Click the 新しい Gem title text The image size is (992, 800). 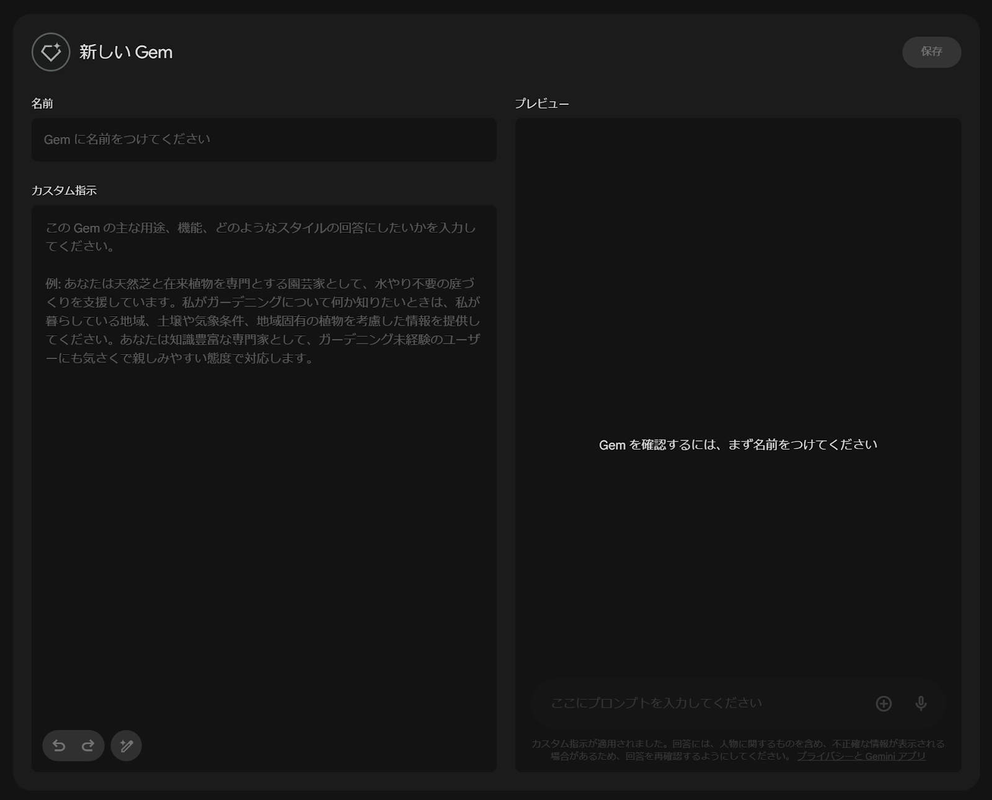pyautogui.click(x=126, y=52)
